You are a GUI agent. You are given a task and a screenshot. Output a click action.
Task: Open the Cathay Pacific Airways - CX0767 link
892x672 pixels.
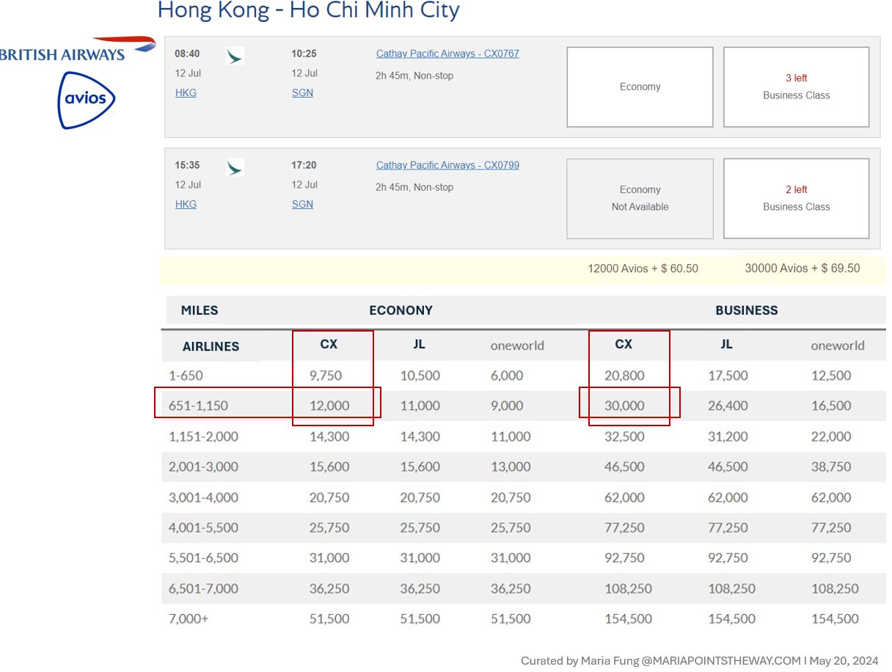[x=447, y=54]
